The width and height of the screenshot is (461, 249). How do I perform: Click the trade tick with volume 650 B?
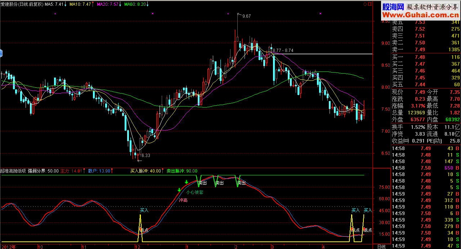coord(426,168)
